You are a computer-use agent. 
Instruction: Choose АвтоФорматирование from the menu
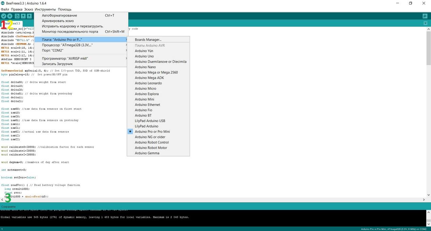(81, 15)
